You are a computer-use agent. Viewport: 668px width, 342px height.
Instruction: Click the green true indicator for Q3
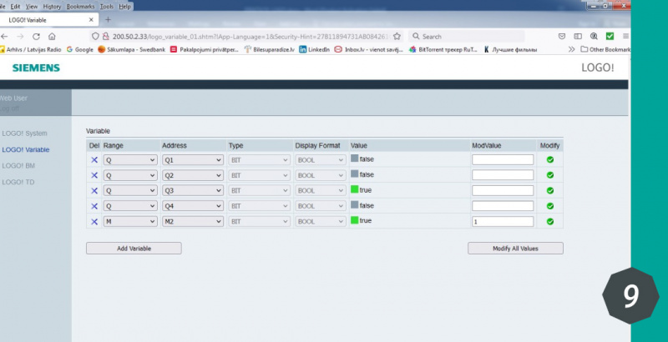(x=354, y=189)
